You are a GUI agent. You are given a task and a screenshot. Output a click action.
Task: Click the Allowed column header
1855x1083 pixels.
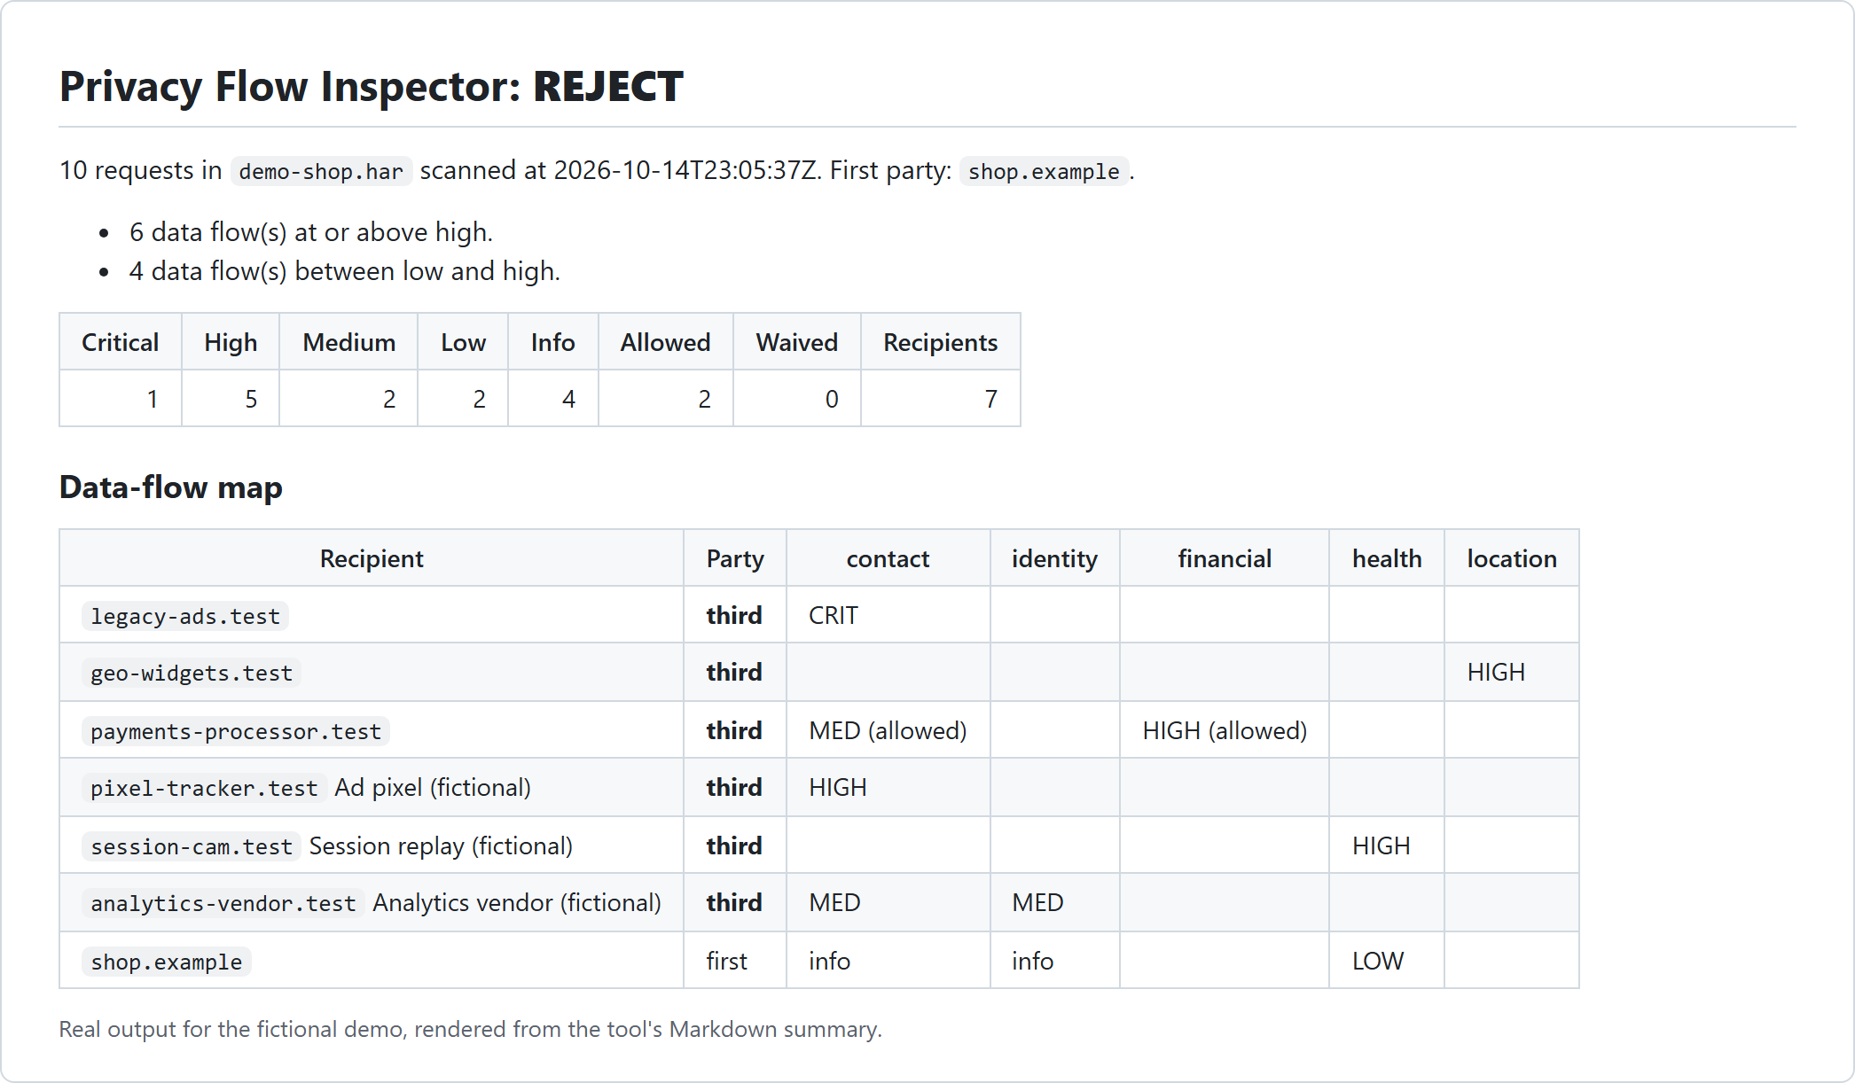click(x=666, y=342)
